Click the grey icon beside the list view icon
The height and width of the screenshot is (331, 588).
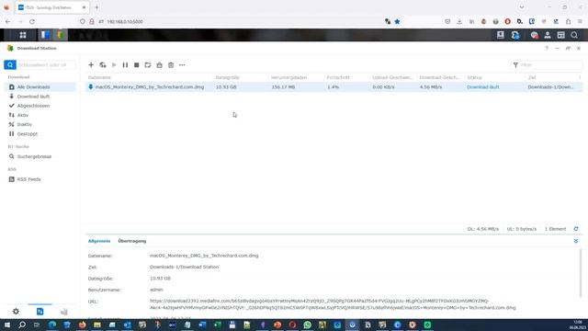point(64,312)
